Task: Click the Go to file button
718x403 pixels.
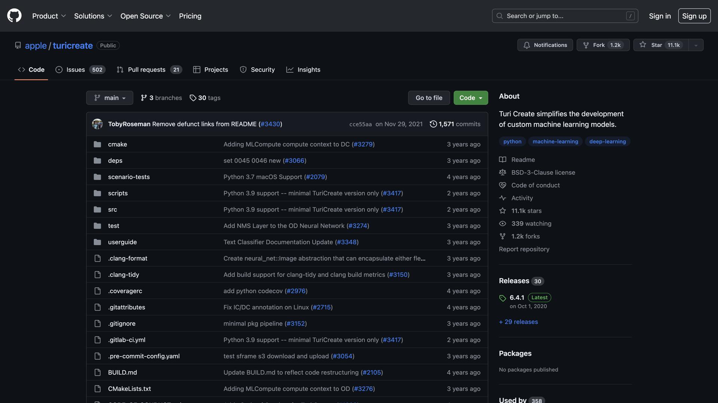Action: [x=429, y=98]
